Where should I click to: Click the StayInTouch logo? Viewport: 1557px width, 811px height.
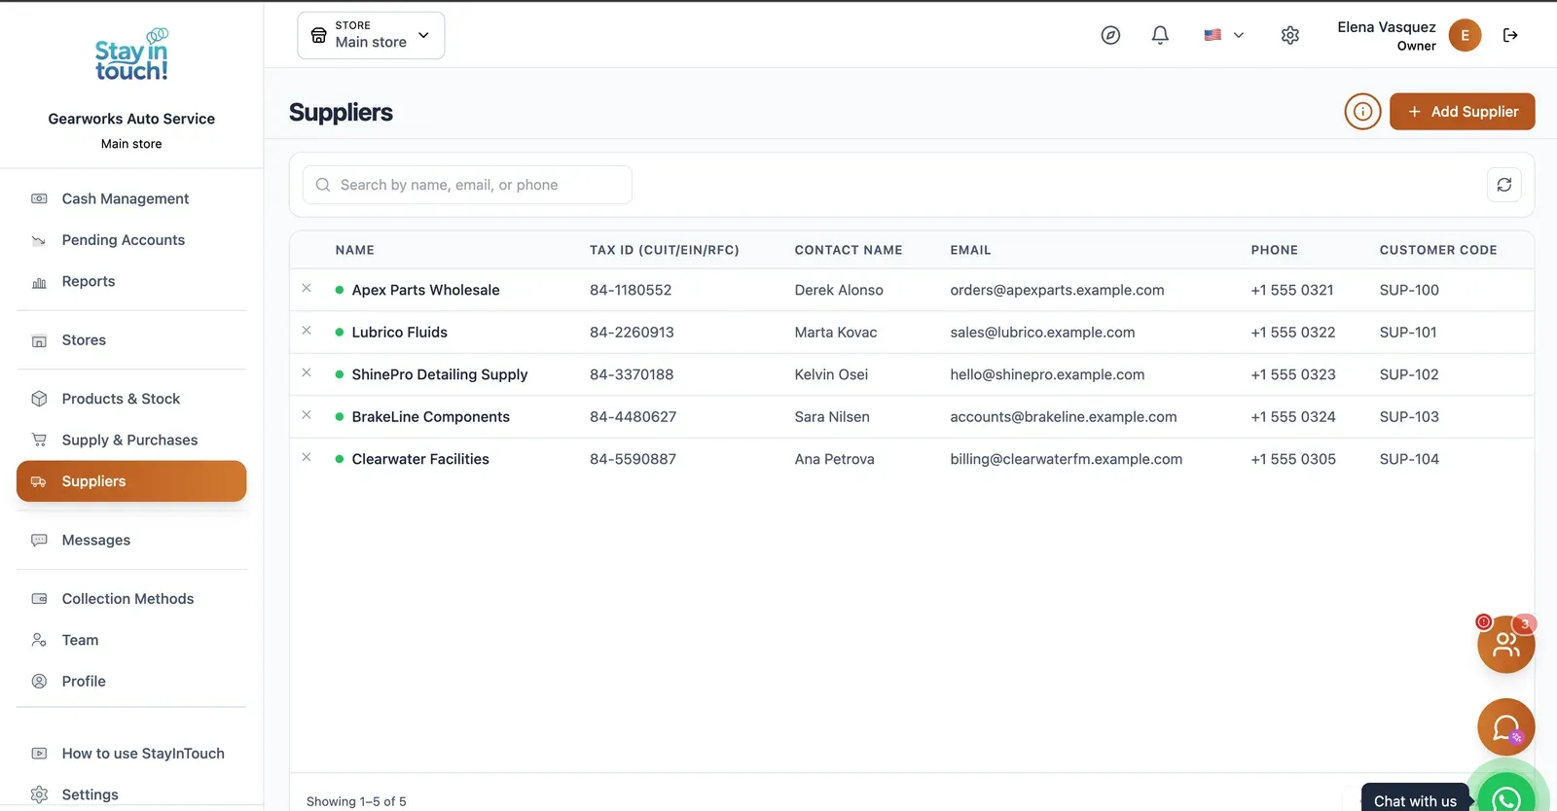[131, 55]
